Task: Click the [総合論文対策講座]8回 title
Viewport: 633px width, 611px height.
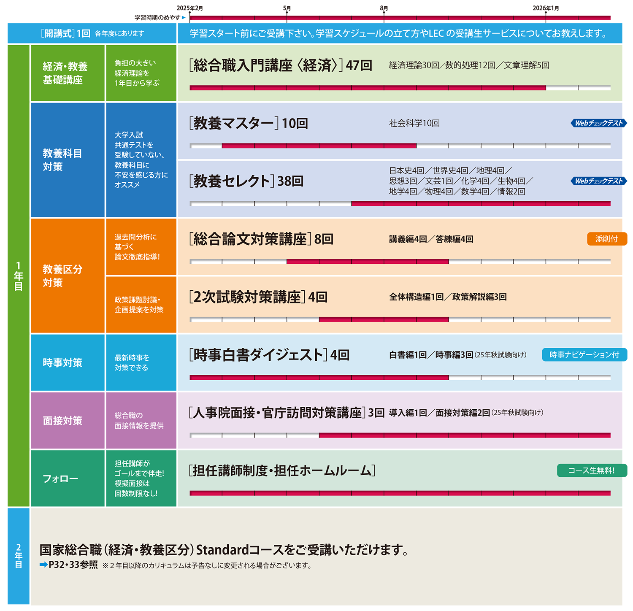Action: point(261,239)
